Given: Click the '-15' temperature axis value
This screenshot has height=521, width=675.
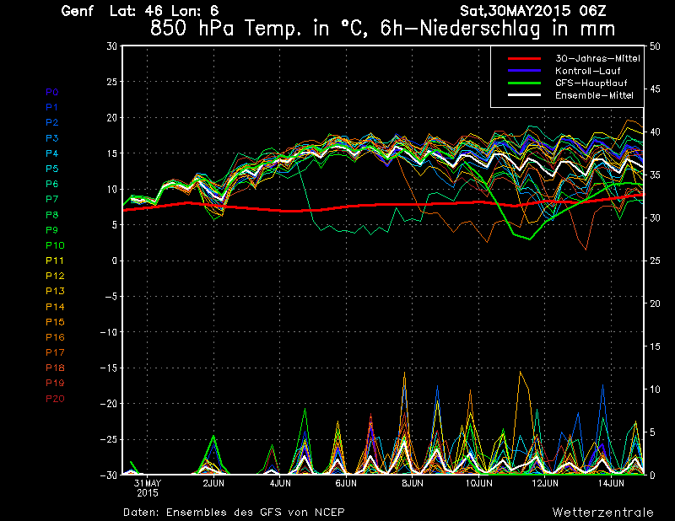Looking at the screenshot, I should [109, 368].
